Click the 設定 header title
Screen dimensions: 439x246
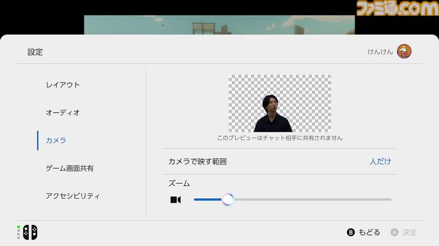[x=35, y=52]
